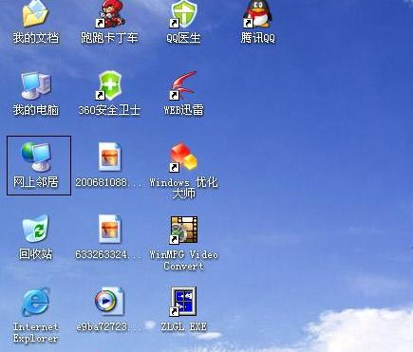Screen dimensions: 413x352
Task: Click the ZLGL.EXE label text
Action: 183,326
